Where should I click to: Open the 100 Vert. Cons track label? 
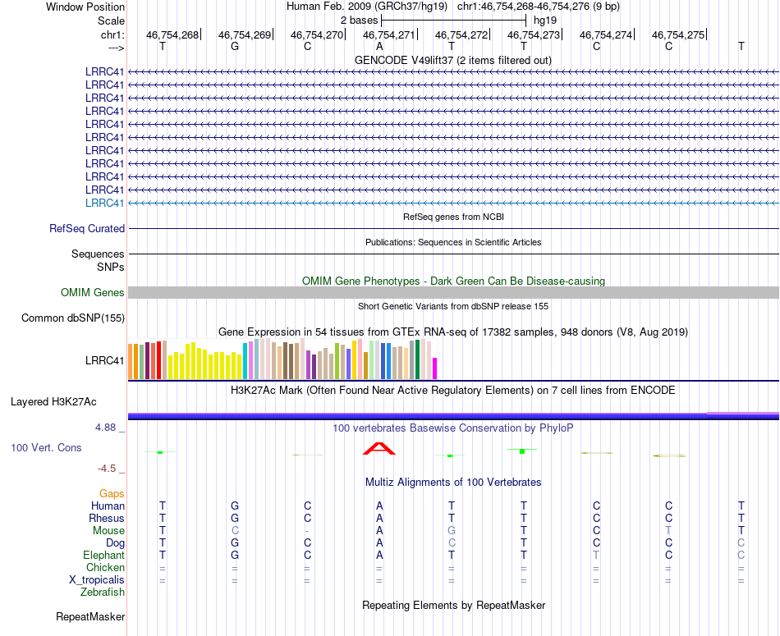[46, 447]
